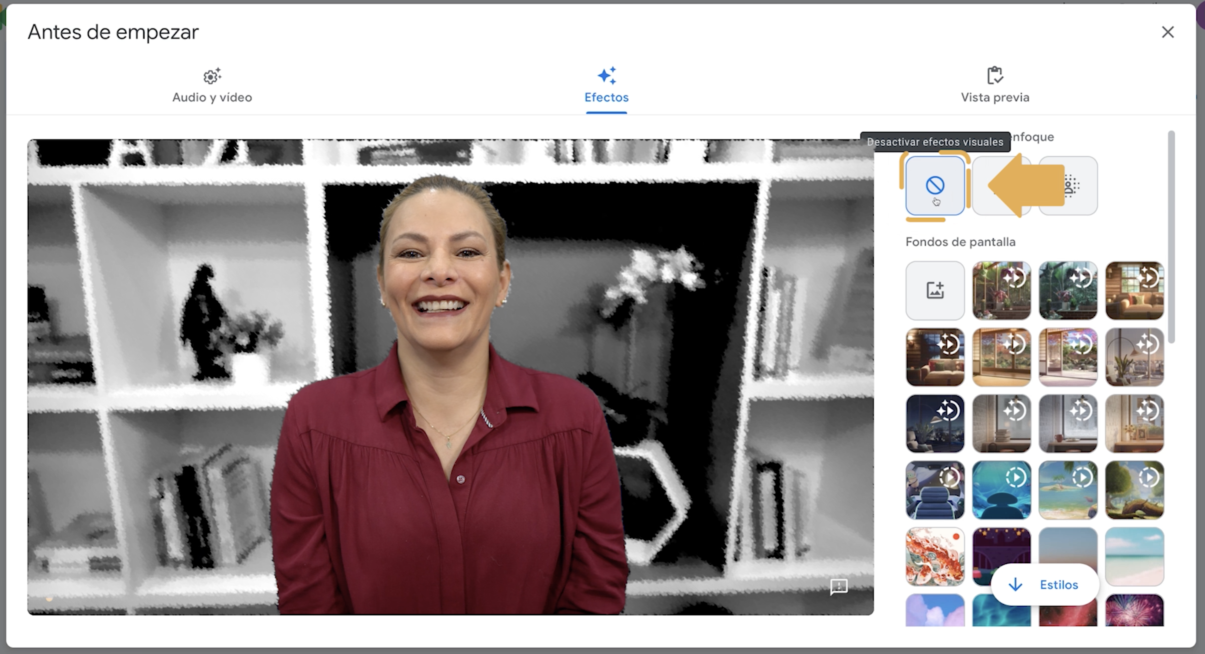The width and height of the screenshot is (1205, 654).
Task: Choose the warm sunlit greenhouse background
Action: point(1001,291)
